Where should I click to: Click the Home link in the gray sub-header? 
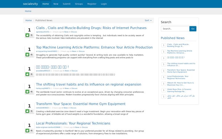pos(28,11)
